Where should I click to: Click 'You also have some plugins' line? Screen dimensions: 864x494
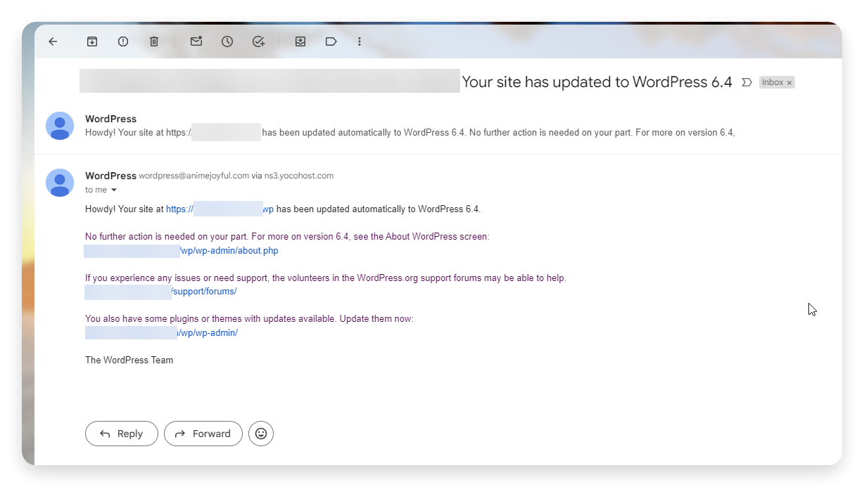pyautogui.click(x=249, y=318)
